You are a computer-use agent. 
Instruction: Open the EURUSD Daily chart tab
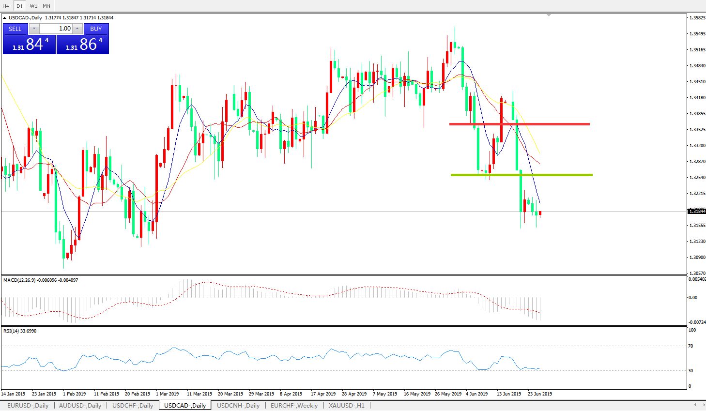tap(28, 405)
